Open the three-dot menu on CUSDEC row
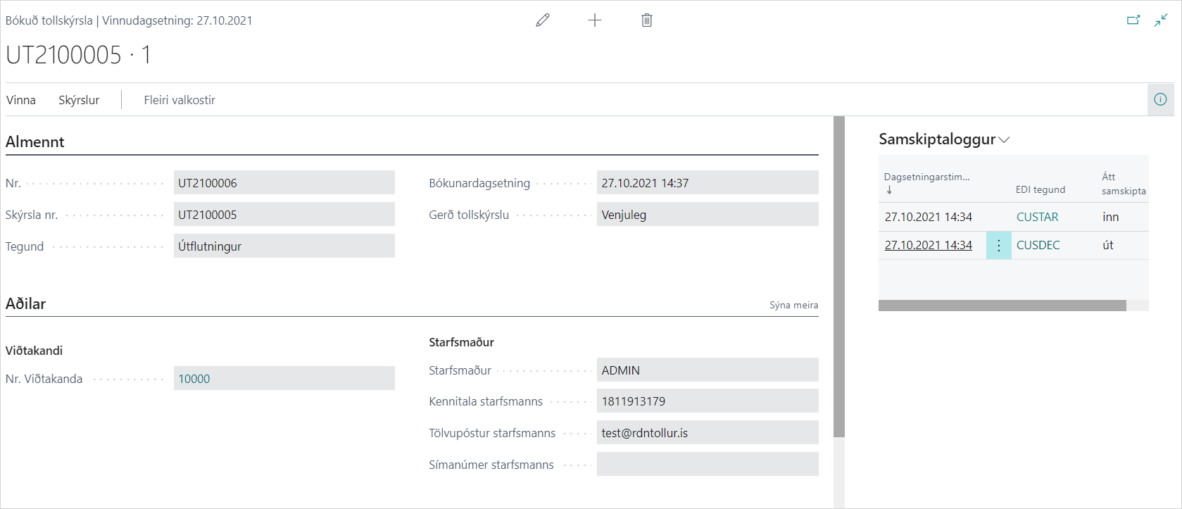Viewport: 1182px width, 509px height. 998,246
